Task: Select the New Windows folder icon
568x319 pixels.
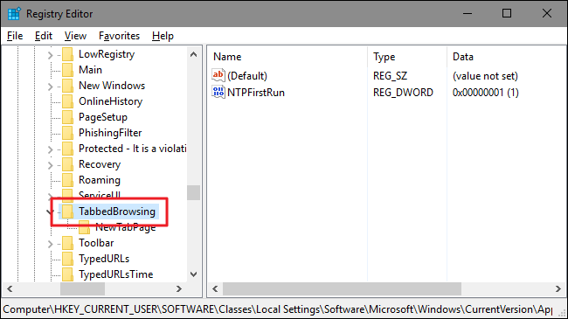Action: coord(67,86)
